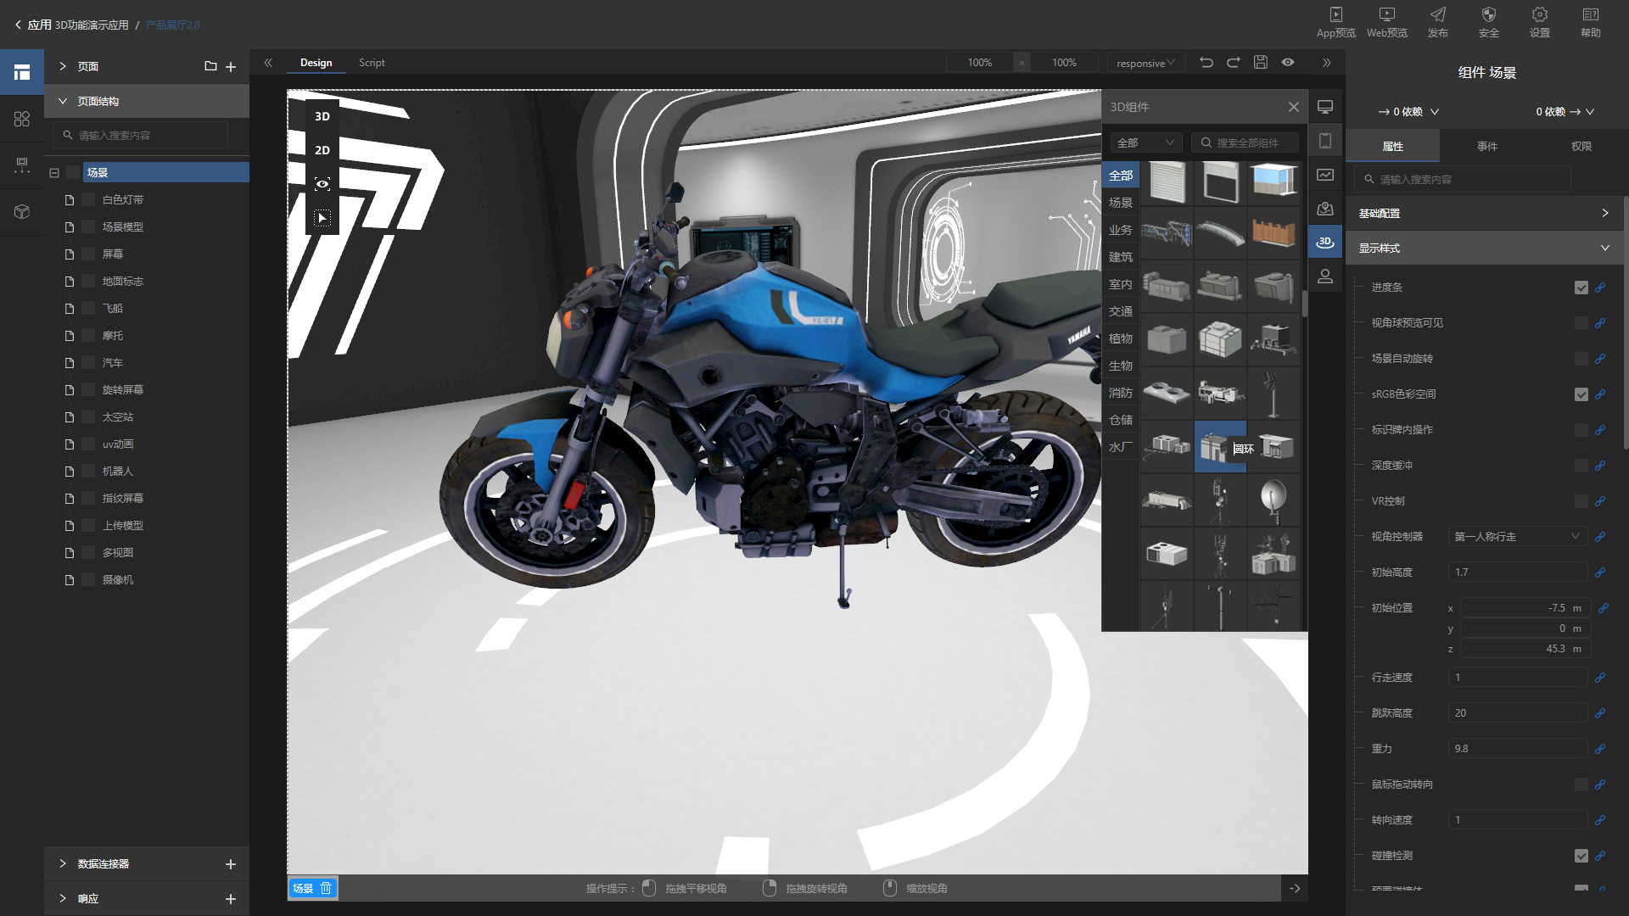This screenshot has width=1629, height=916.
Task: Switch viewport to 2D mode
Action: (x=322, y=150)
